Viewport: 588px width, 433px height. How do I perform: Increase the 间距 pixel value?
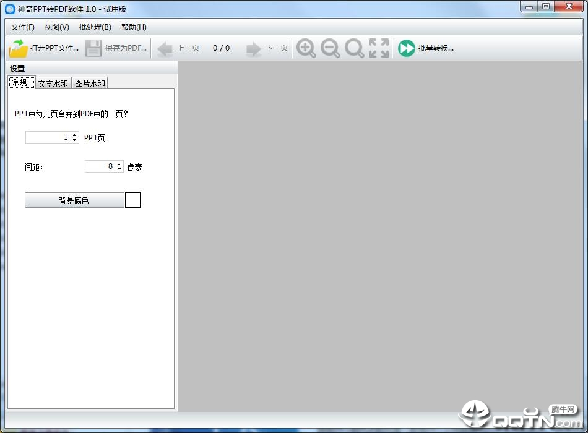click(x=119, y=164)
